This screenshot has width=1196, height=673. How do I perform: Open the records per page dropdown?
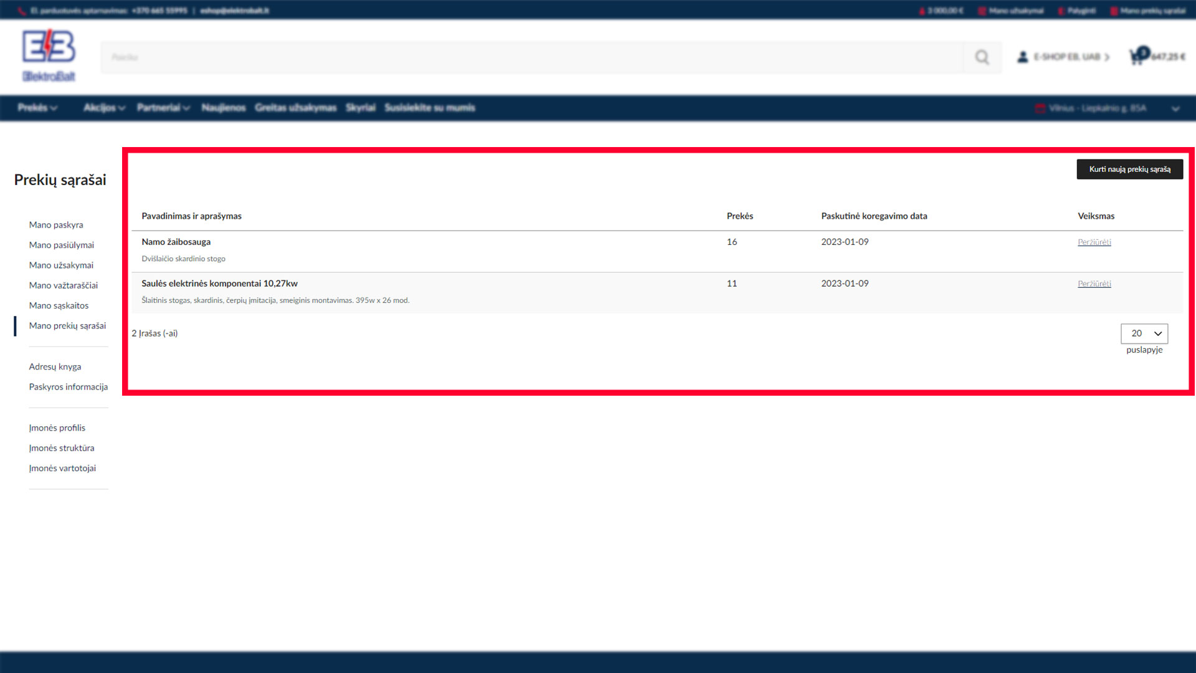pyautogui.click(x=1144, y=333)
